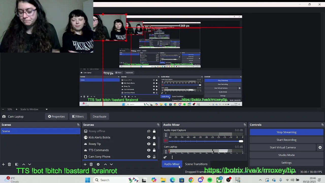Open weather widget showing 6°C Cloudy
Viewport: 325px width, 183px height.
[x=11, y=180]
